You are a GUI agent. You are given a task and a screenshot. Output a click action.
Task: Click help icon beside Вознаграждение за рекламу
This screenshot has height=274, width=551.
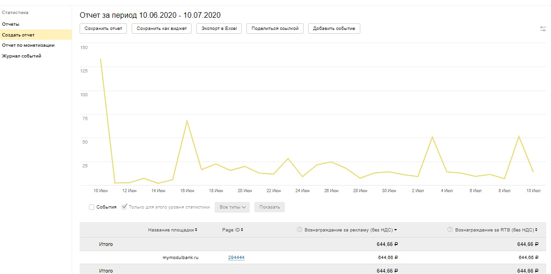[x=299, y=230]
